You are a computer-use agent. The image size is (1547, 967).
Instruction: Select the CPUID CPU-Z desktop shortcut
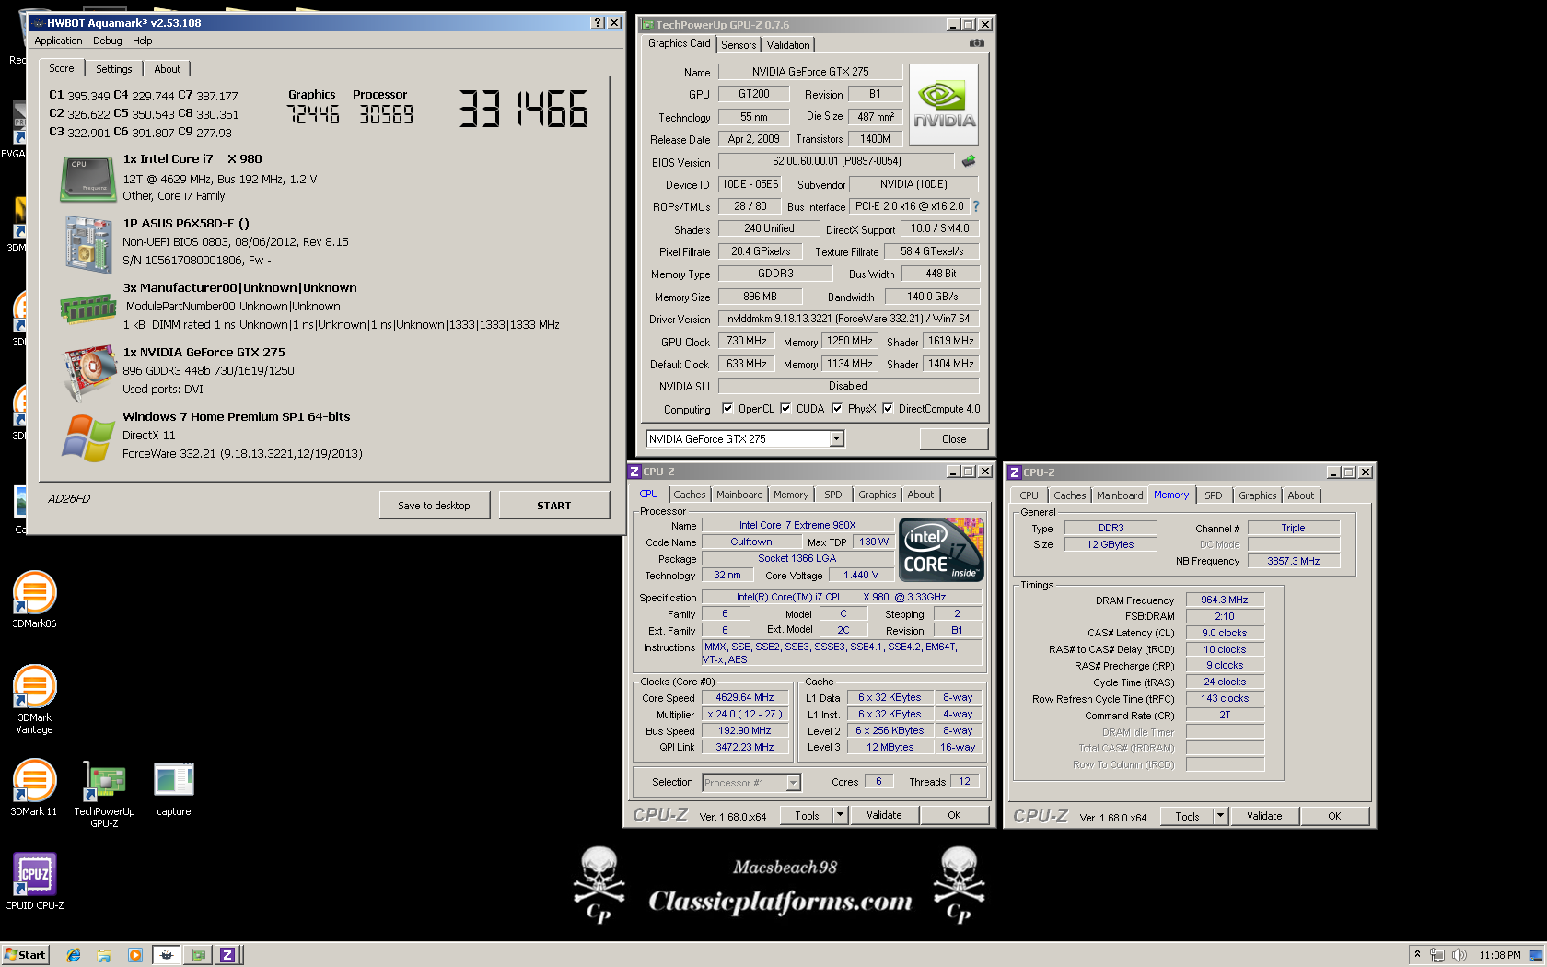[34, 881]
